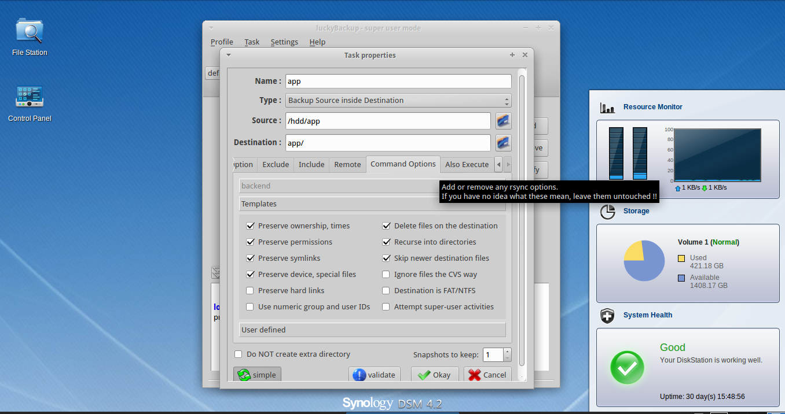785x414 pixels.
Task: Enable Destination is FAT/NTFS
Action: point(386,290)
